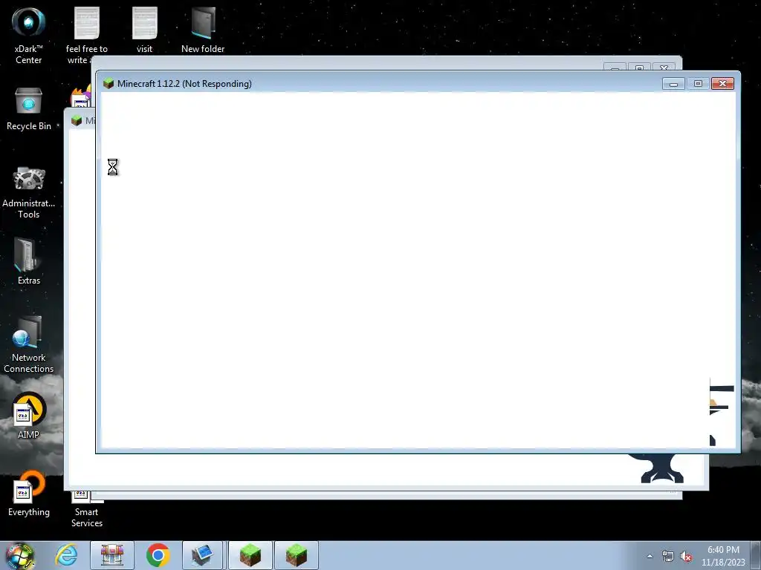Launch Internet Explorer from taskbar
The height and width of the screenshot is (570, 761).
[66, 555]
